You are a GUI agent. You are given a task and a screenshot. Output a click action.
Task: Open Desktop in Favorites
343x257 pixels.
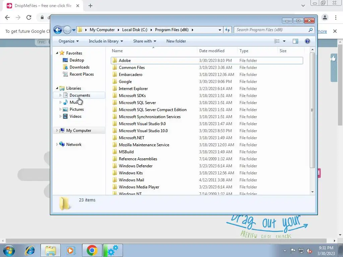point(77,60)
